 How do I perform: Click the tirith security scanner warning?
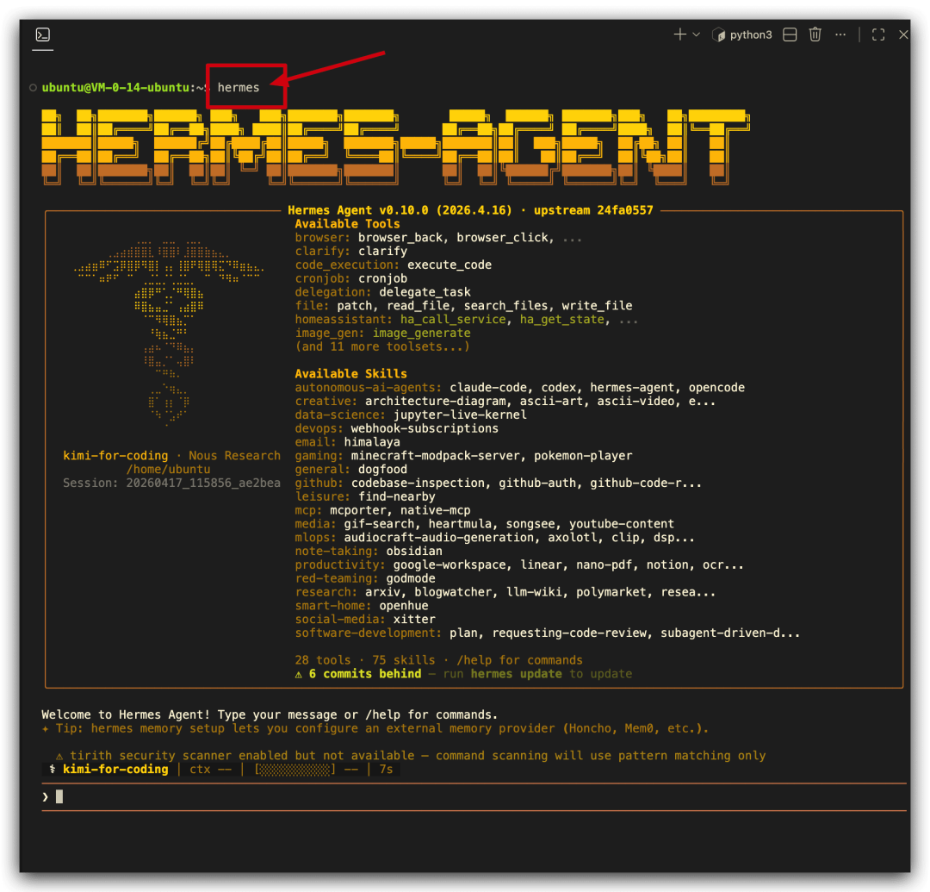coord(411,756)
